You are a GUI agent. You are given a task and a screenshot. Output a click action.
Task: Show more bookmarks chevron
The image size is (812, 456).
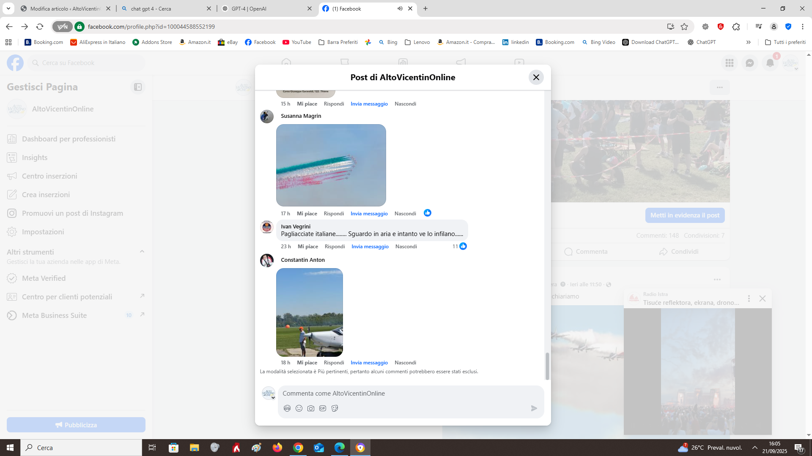749,42
